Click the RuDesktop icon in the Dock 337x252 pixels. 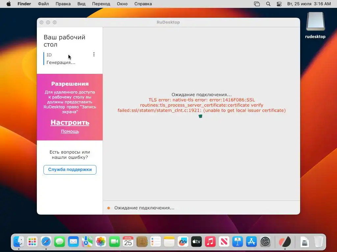pos(285,242)
